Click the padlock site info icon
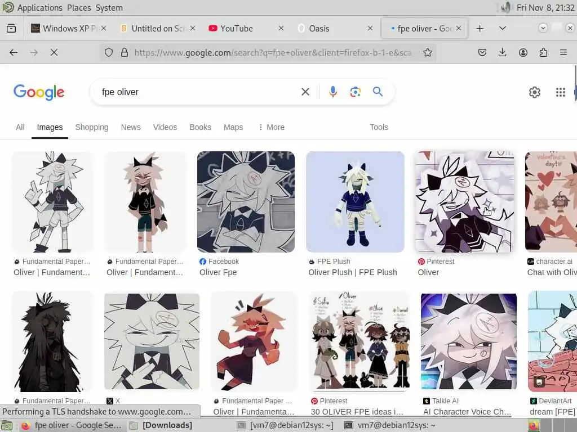 tap(125, 52)
